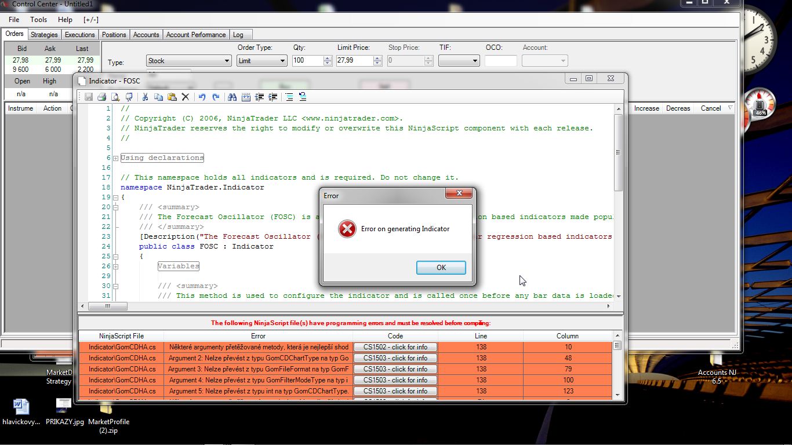Open the PRIKAZY.jpg desktop icon
Image resolution: width=792 pixels, height=445 pixels.
pyautogui.click(x=65, y=412)
